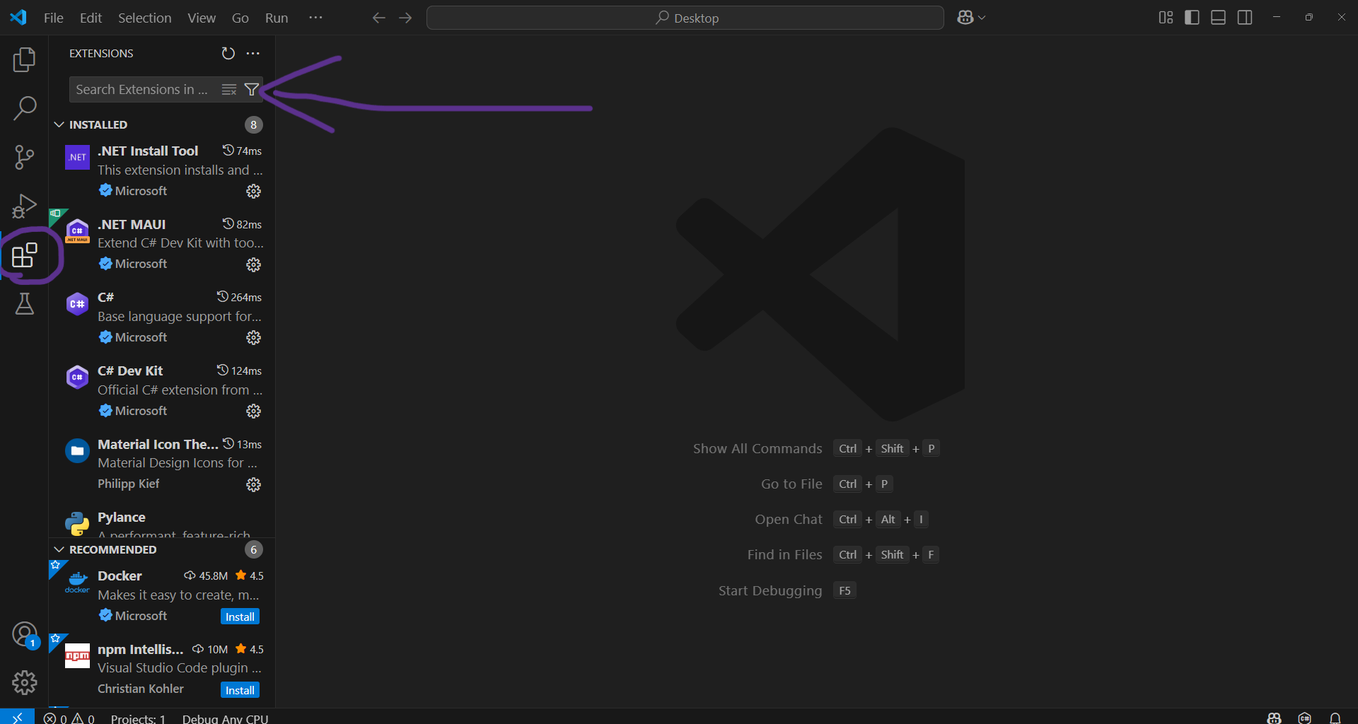Open the Source Control view

coord(24,157)
